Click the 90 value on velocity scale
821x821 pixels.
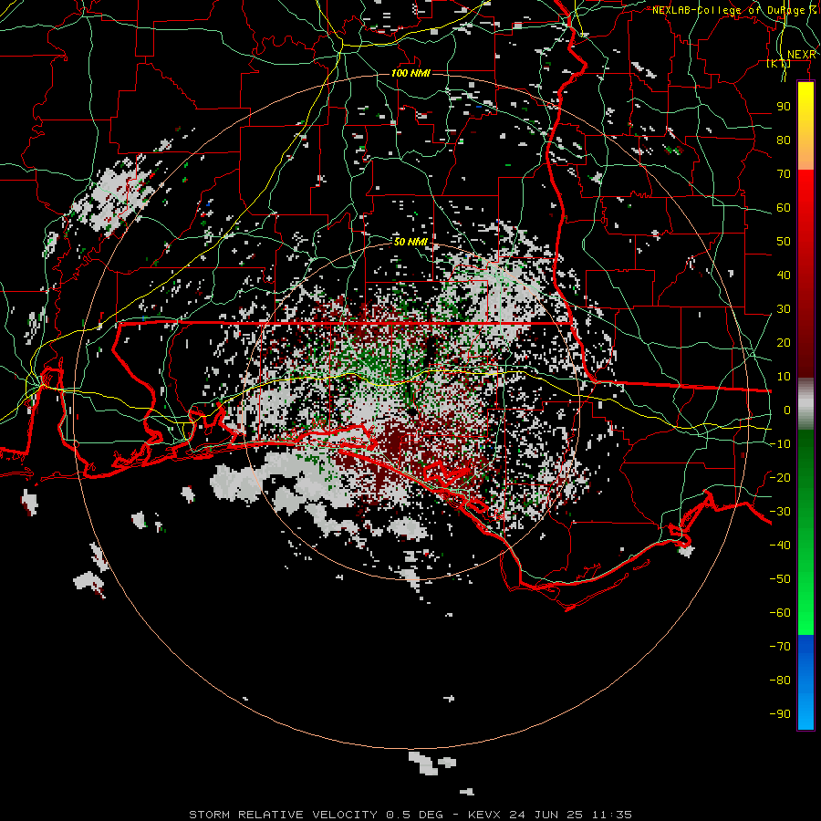pyautogui.click(x=784, y=107)
